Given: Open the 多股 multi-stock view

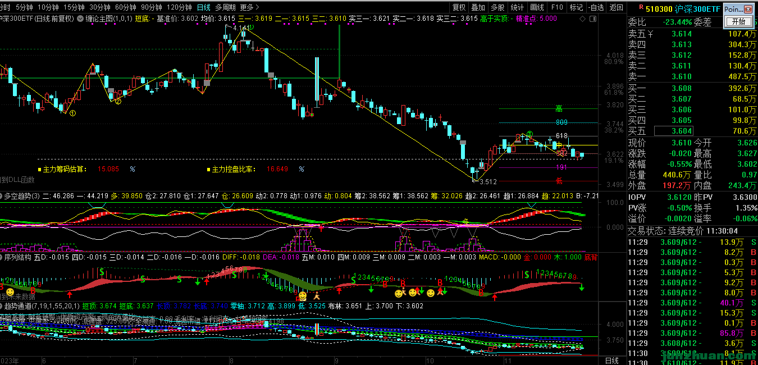Looking at the screenshot, I should tap(497, 7).
